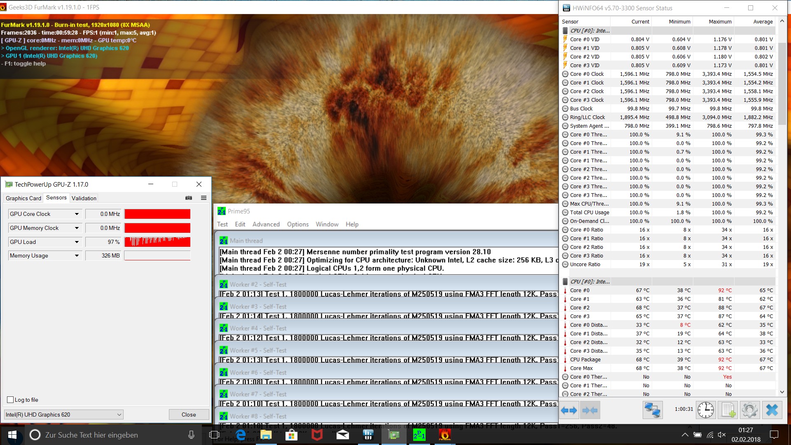This screenshot has width=791, height=445.
Task: Click Cortana circle icon in taskbar
Action: click(35, 435)
